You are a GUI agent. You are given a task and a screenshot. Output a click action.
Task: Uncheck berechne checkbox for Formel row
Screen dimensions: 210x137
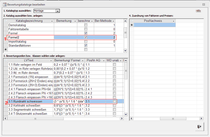(x=86, y=33)
